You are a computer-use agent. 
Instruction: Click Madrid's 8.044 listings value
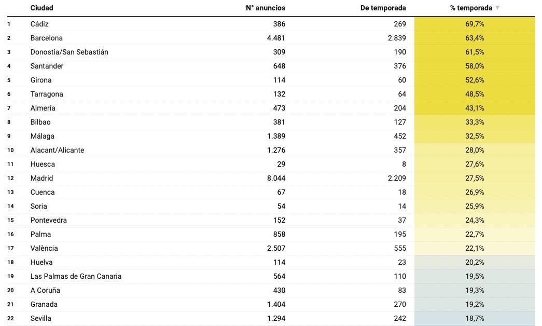tap(276, 178)
